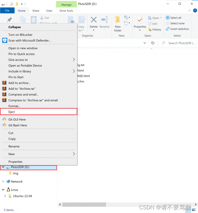Click the Microsoft Defender shield icon
Screen dimensions: 198x213
pyautogui.click(x=5, y=40)
